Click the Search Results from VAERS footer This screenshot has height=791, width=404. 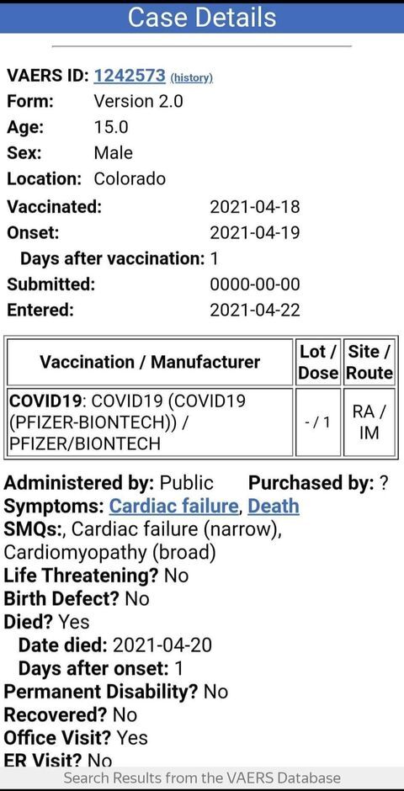click(202, 778)
